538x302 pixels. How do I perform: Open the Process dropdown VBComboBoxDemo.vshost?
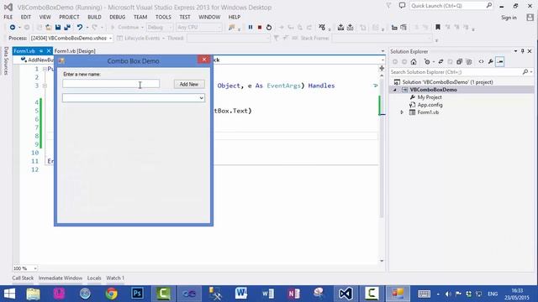(71, 38)
